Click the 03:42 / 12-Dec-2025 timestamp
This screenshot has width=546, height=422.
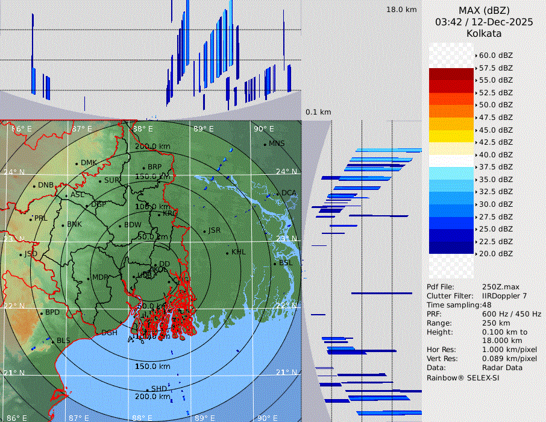pos(484,22)
